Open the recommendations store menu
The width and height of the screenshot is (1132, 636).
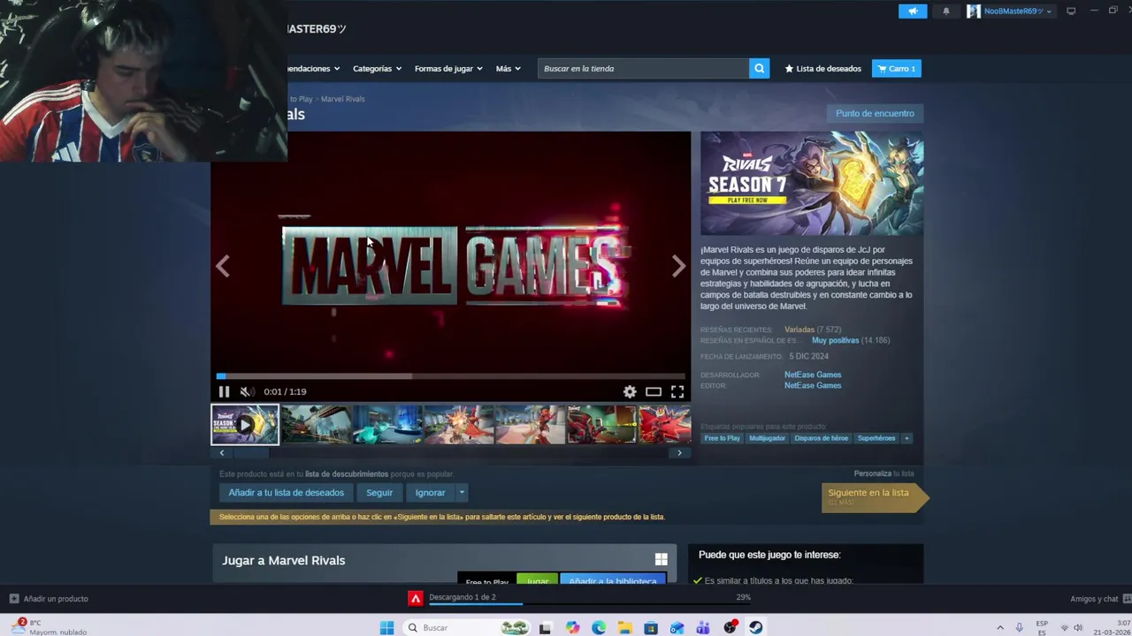click(x=314, y=68)
